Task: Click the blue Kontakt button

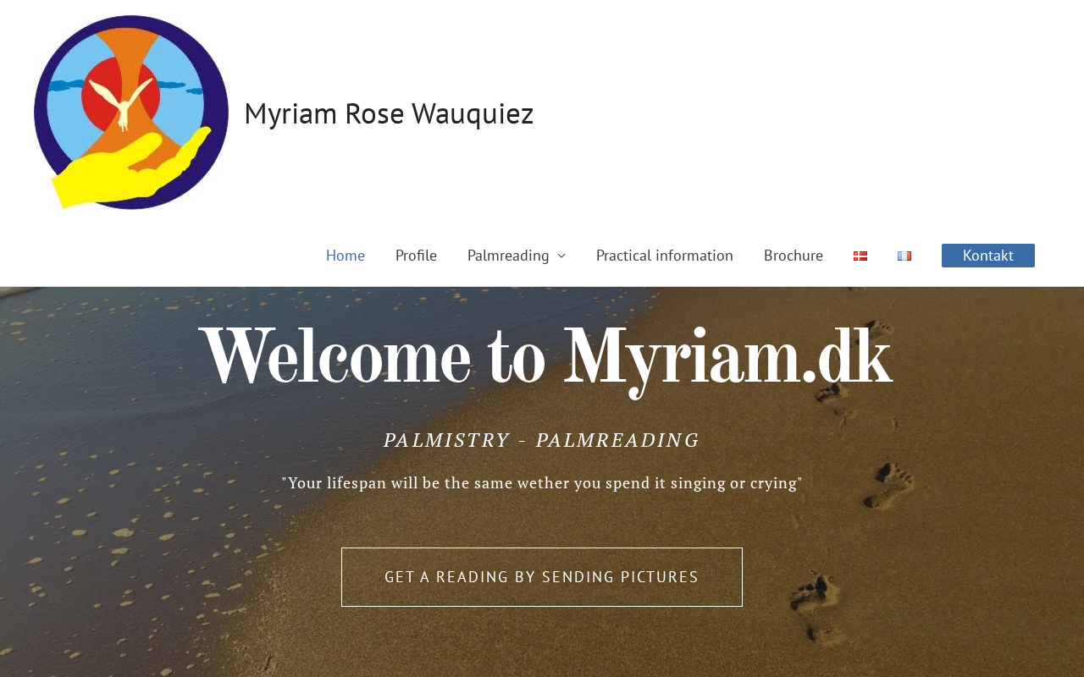Action: click(988, 256)
